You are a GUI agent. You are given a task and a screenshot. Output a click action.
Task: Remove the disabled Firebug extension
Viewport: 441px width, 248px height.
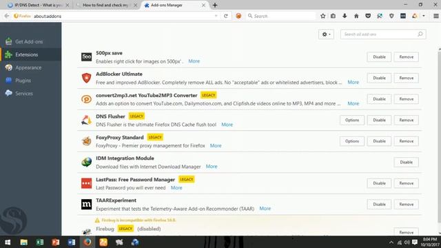click(x=406, y=232)
